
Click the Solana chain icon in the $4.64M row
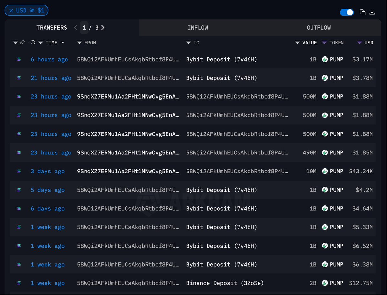19,209
